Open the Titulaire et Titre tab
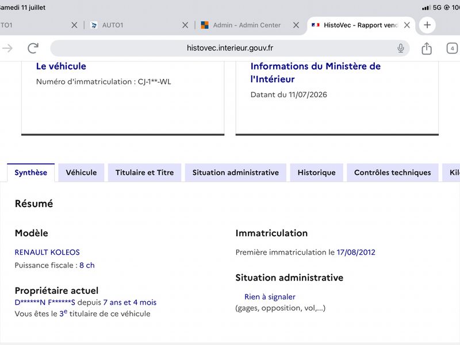 click(x=145, y=172)
